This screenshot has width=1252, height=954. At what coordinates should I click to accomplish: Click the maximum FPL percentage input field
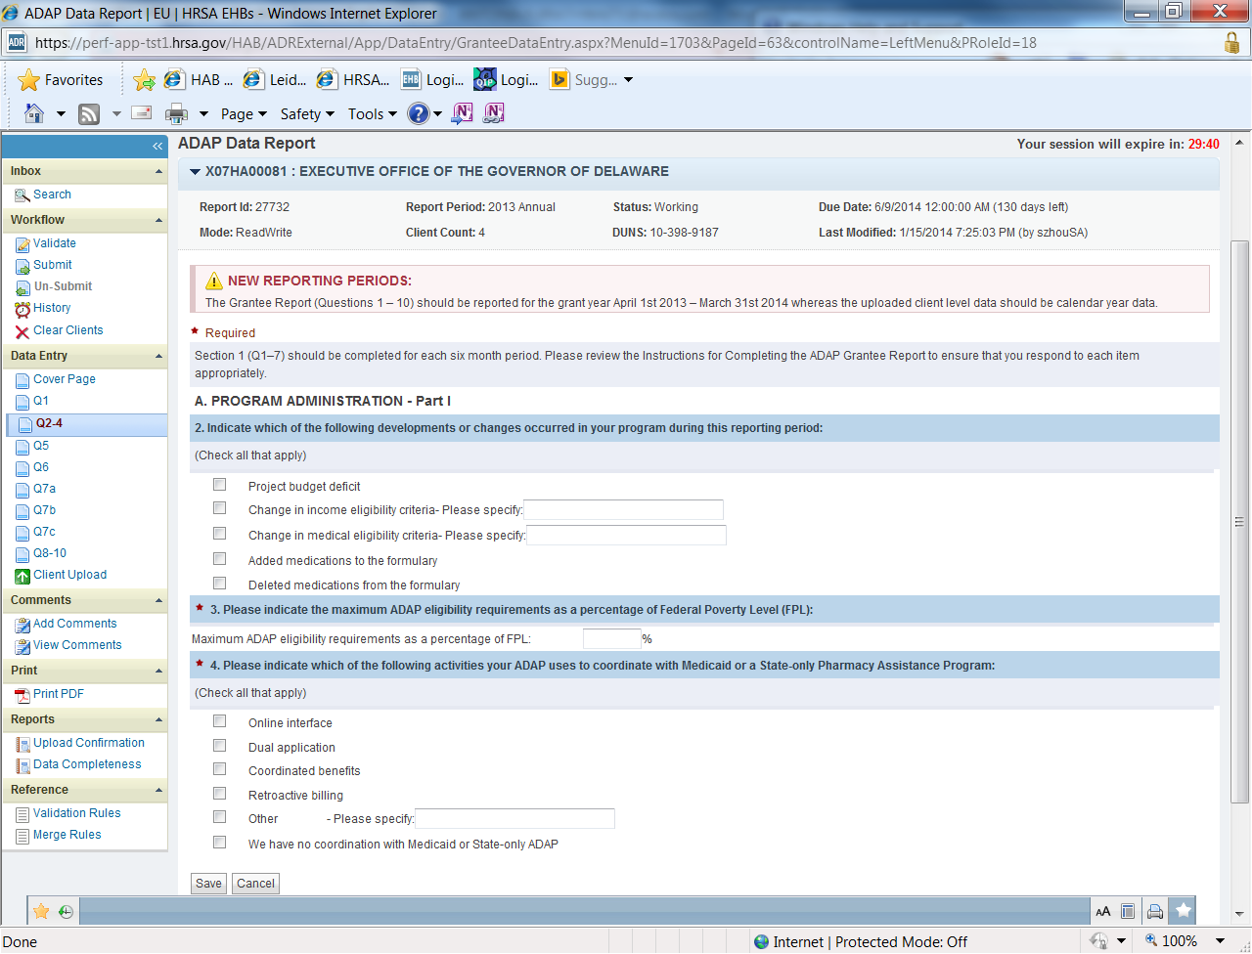[611, 639]
